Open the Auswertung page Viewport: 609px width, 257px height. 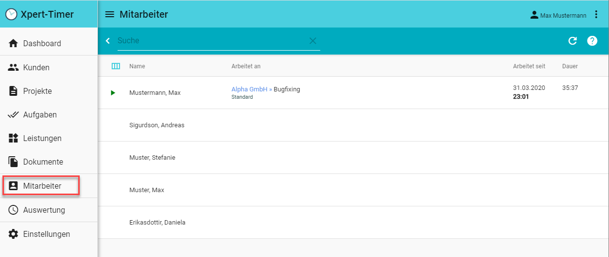[x=44, y=210]
